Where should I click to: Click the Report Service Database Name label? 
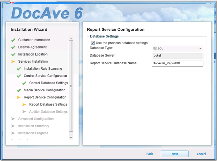pyautogui.click(x=114, y=63)
